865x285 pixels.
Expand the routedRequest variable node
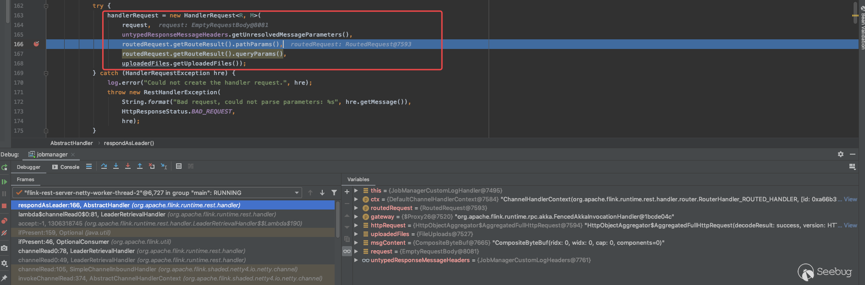tap(356, 208)
